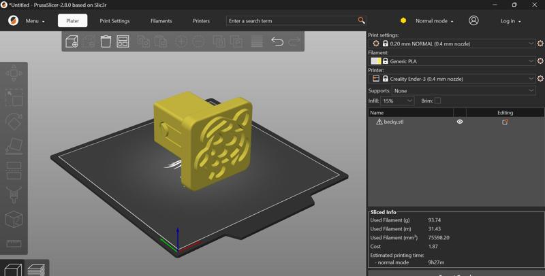The height and width of the screenshot is (276, 545).
Task: Select the Seam painting cube tool
Action: [x=14, y=219]
